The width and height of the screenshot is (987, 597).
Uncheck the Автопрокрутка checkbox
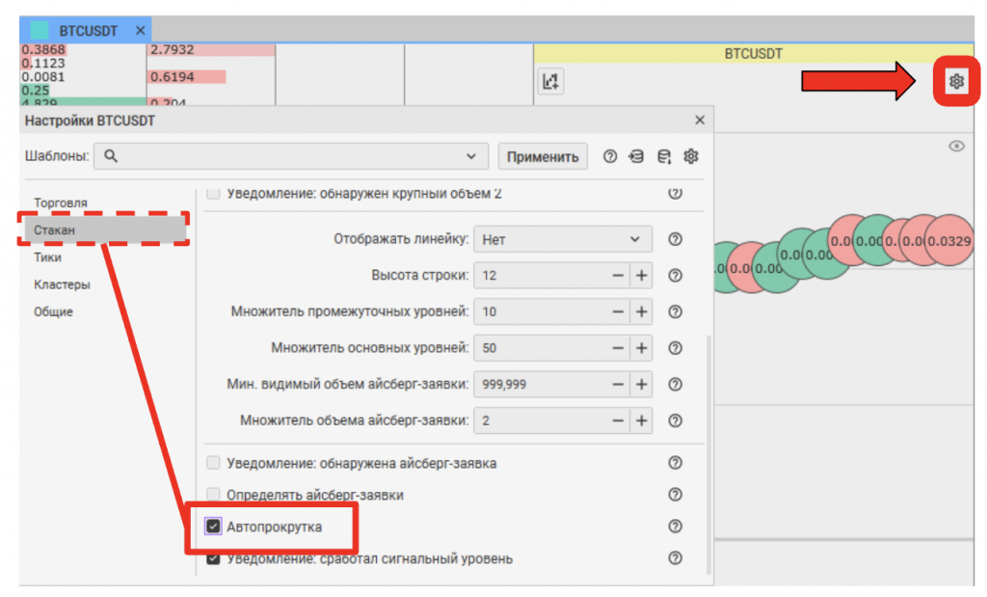coord(214,527)
